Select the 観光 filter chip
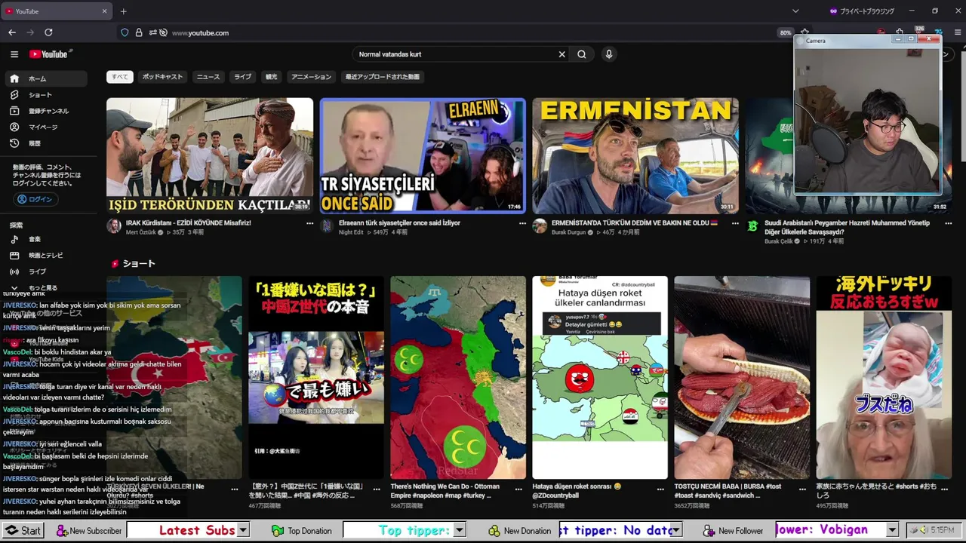Screen dimensions: 966x543 pos(271,76)
